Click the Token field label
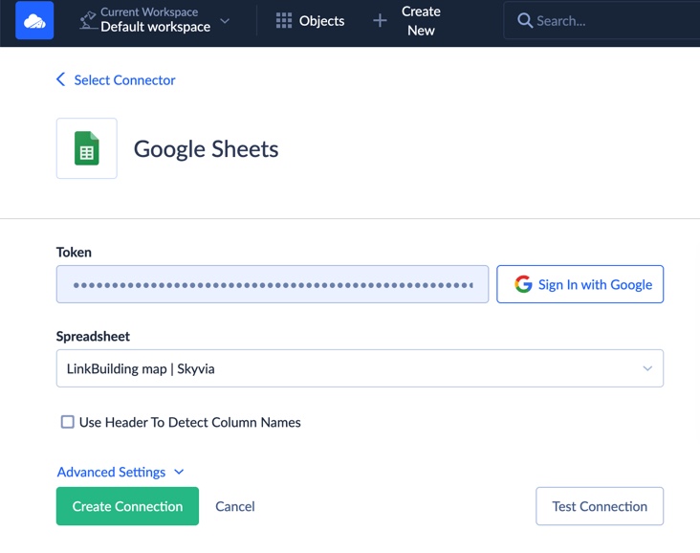 [74, 253]
